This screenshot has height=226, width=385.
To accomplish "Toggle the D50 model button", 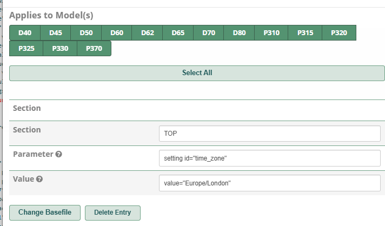I will (x=86, y=32).
